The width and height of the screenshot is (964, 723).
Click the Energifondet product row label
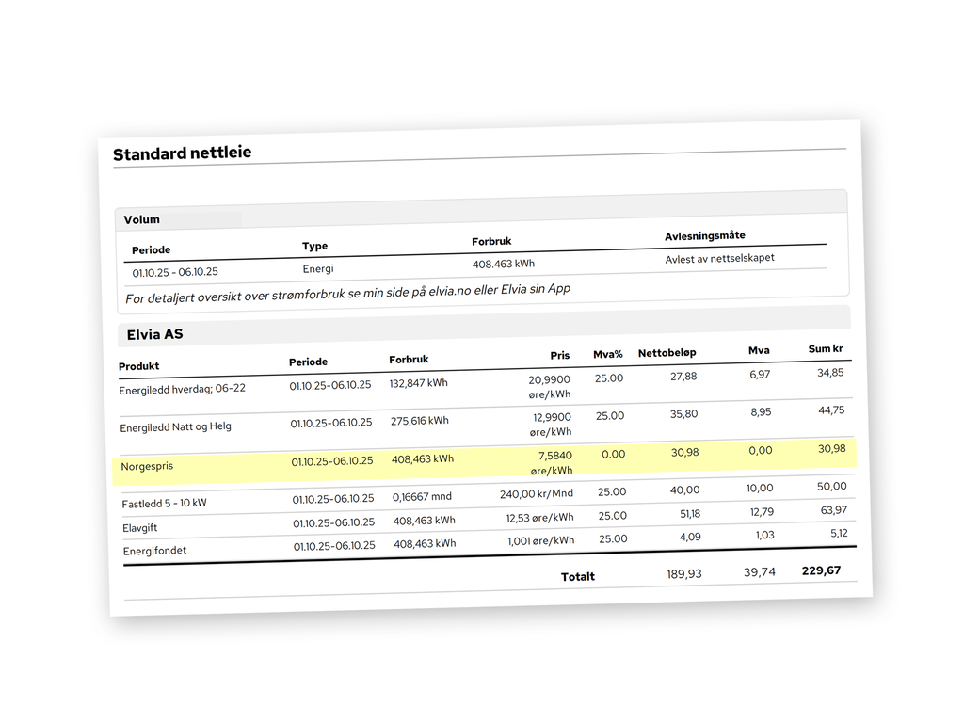(x=154, y=551)
